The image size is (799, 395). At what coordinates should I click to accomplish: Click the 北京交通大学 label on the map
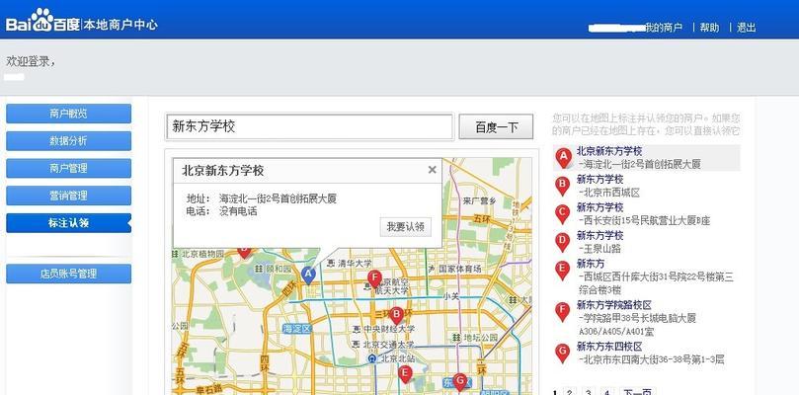click(389, 345)
